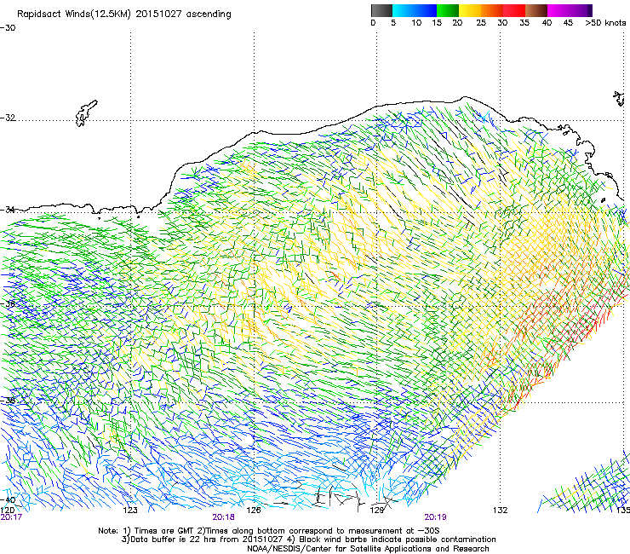630x554 pixels.
Task: Click the gray 0-5 knots color swatch
Action: click(x=382, y=10)
